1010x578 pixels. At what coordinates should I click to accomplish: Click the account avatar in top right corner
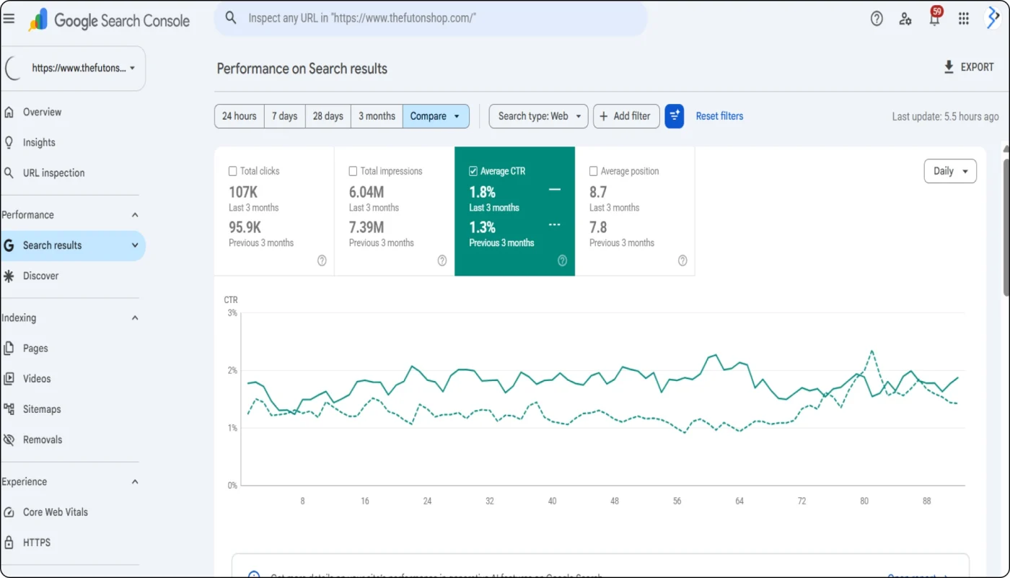[993, 19]
